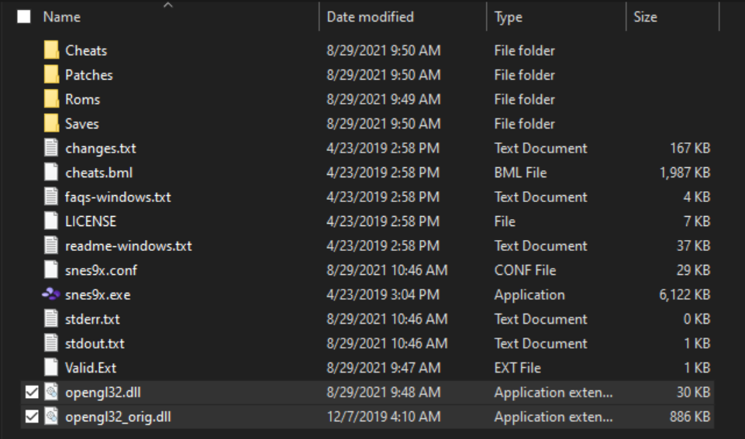Image resolution: width=745 pixels, height=439 pixels.
Task: Open the Cheats folder icon
Action: tap(51, 50)
